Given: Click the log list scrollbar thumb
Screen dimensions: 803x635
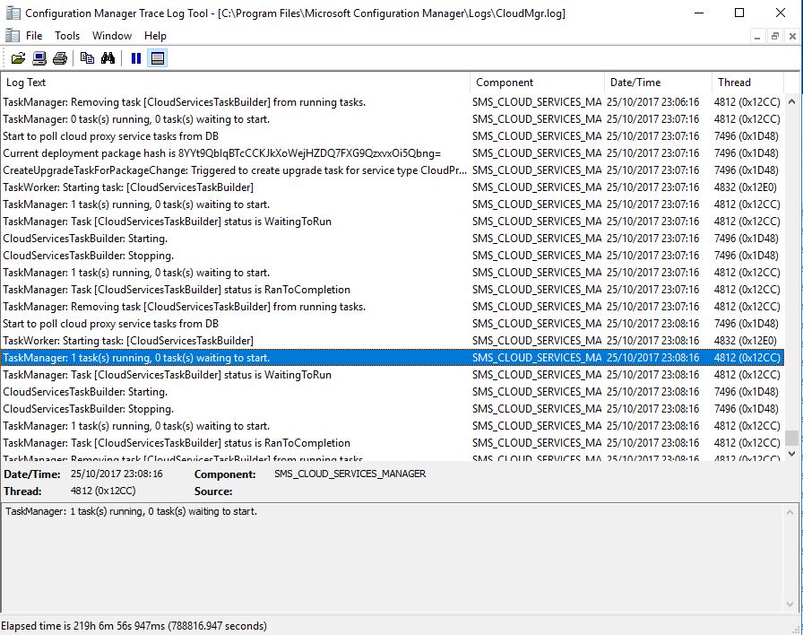Looking at the screenshot, I should 791,439.
